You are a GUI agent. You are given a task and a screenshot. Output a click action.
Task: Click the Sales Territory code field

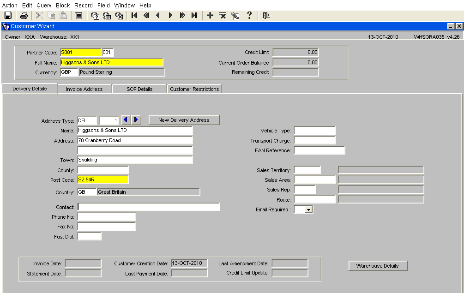[x=307, y=170]
